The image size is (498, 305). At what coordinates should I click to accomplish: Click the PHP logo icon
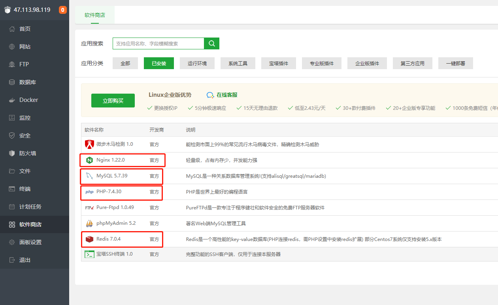pyautogui.click(x=89, y=192)
